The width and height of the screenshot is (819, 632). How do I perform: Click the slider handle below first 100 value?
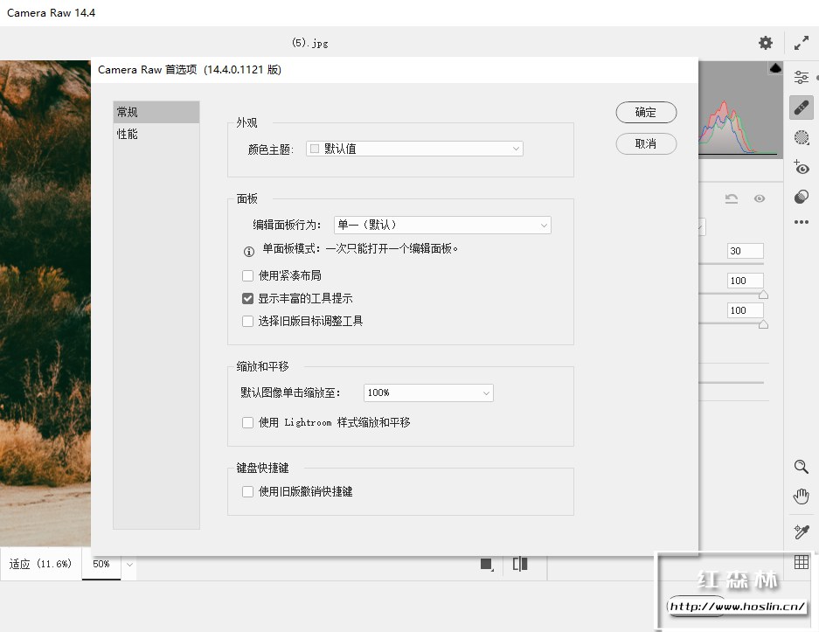pyautogui.click(x=763, y=295)
